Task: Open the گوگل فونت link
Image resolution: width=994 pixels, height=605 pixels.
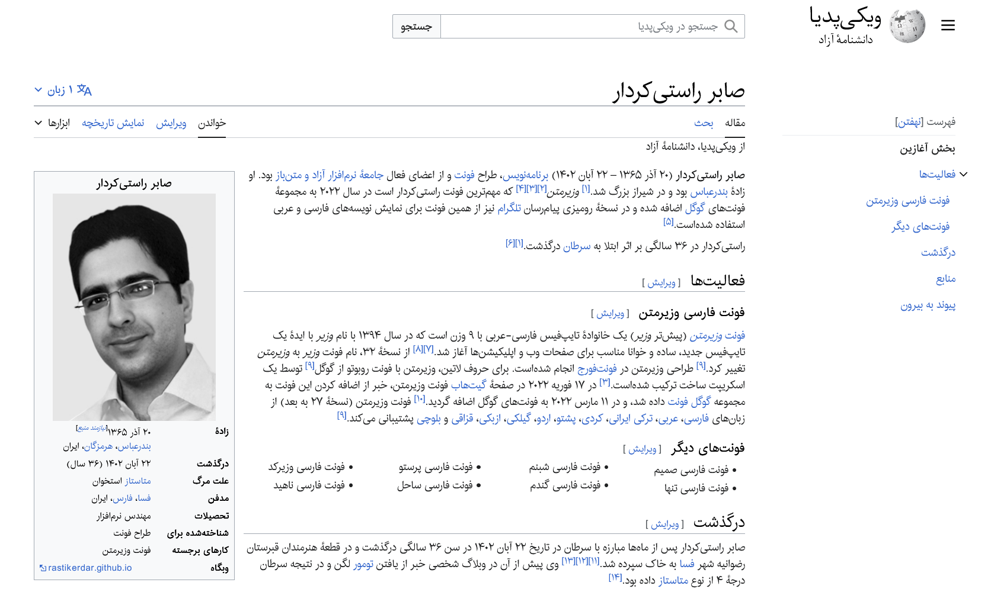Action: click(x=689, y=402)
